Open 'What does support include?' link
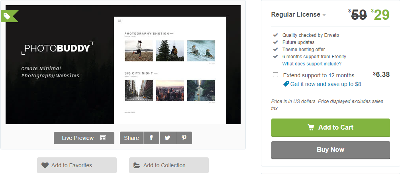The width and height of the screenshot is (400, 174). [312, 64]
